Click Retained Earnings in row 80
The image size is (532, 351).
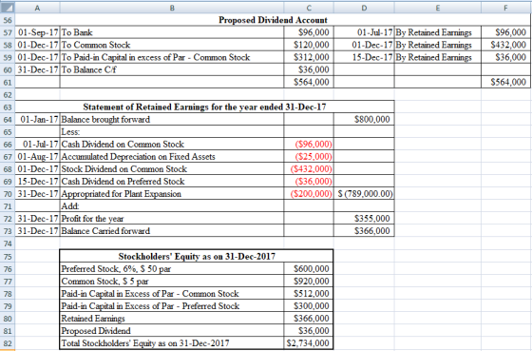pyautogui.click(x=172, y=319)
